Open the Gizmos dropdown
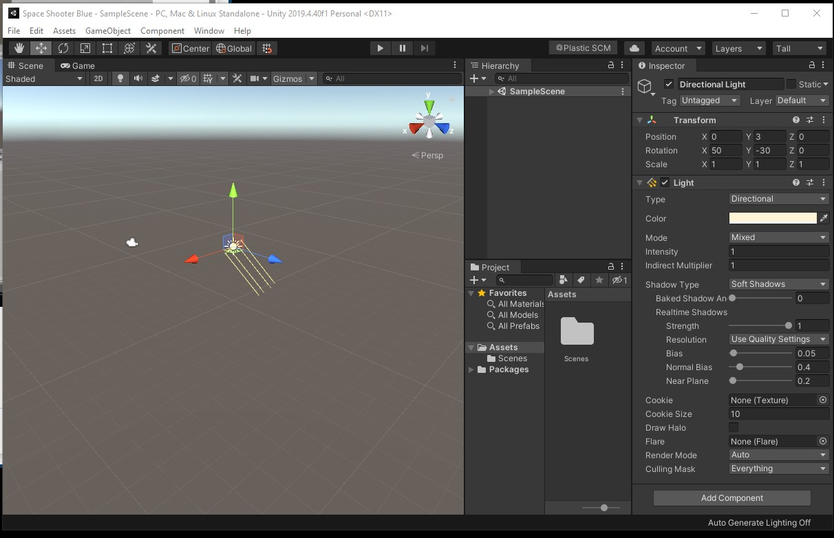834x538 pixels. pos(294,78)
